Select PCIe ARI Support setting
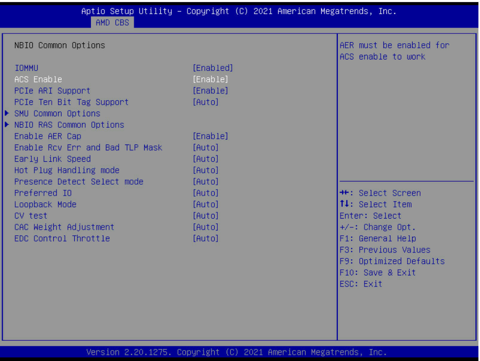Viewport: 480px width, 361px height. (x=52, y=91)
